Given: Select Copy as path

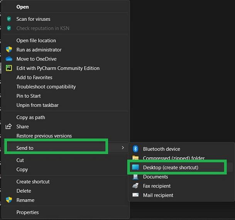Looking at the screenshot, I should tap(30, 118).
